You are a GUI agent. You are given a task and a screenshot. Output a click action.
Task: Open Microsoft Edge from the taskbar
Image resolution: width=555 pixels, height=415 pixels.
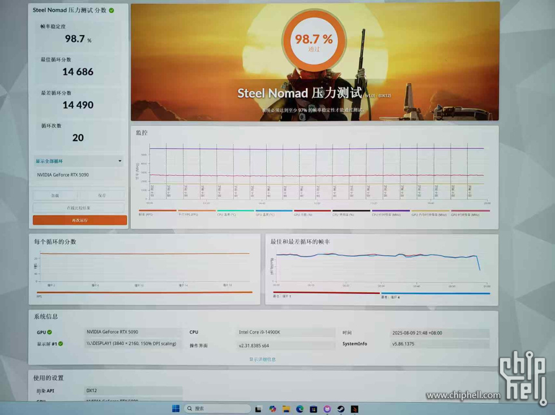click(300, 409)
